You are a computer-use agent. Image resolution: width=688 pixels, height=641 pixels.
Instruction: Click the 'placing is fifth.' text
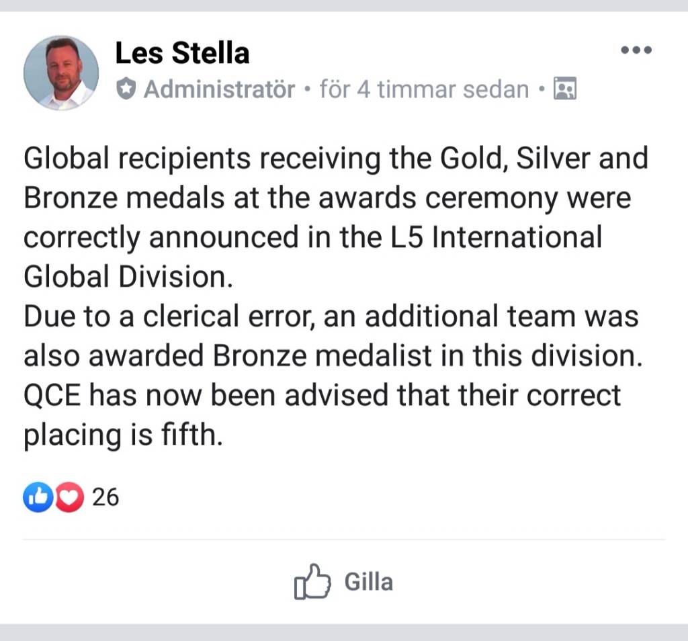point(124,435)
